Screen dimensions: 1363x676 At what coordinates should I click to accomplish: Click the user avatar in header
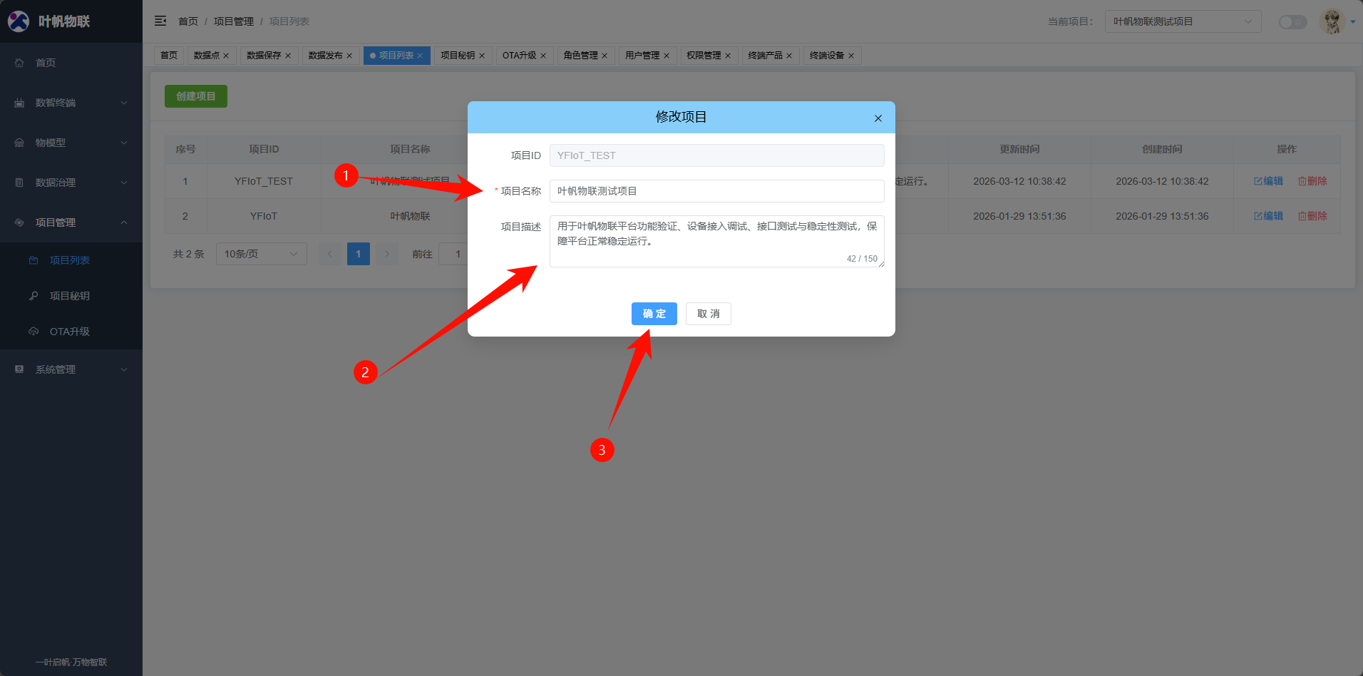click(1332, 21)
